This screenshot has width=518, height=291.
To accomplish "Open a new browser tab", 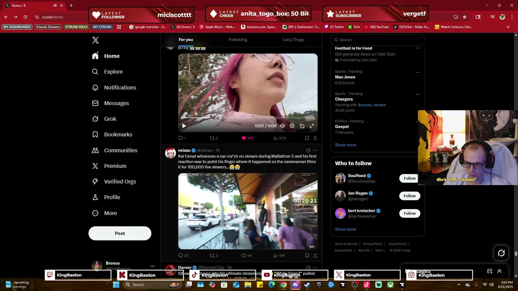I will (x=71, y=6).
